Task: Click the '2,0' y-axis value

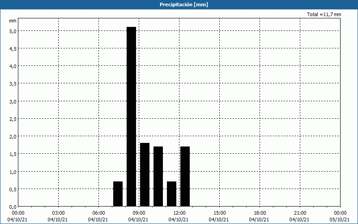Action: pos(13,137)
